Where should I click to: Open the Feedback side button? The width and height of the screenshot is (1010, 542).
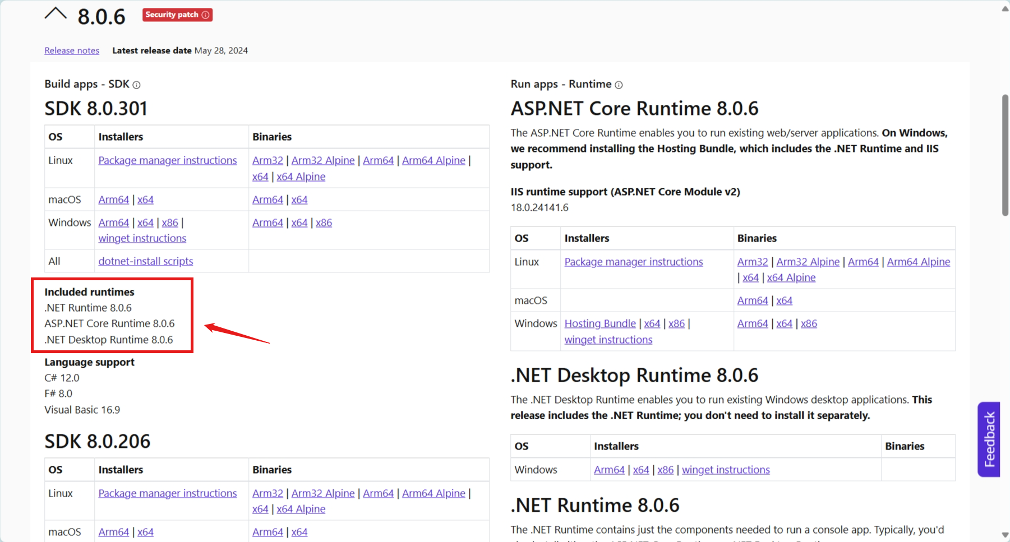[x=989, y=439]
